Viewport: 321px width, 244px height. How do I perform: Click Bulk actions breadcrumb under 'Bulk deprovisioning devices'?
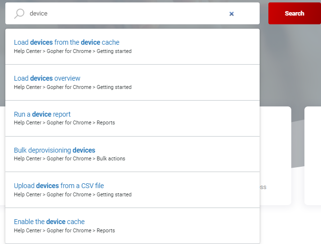point(111,158)
